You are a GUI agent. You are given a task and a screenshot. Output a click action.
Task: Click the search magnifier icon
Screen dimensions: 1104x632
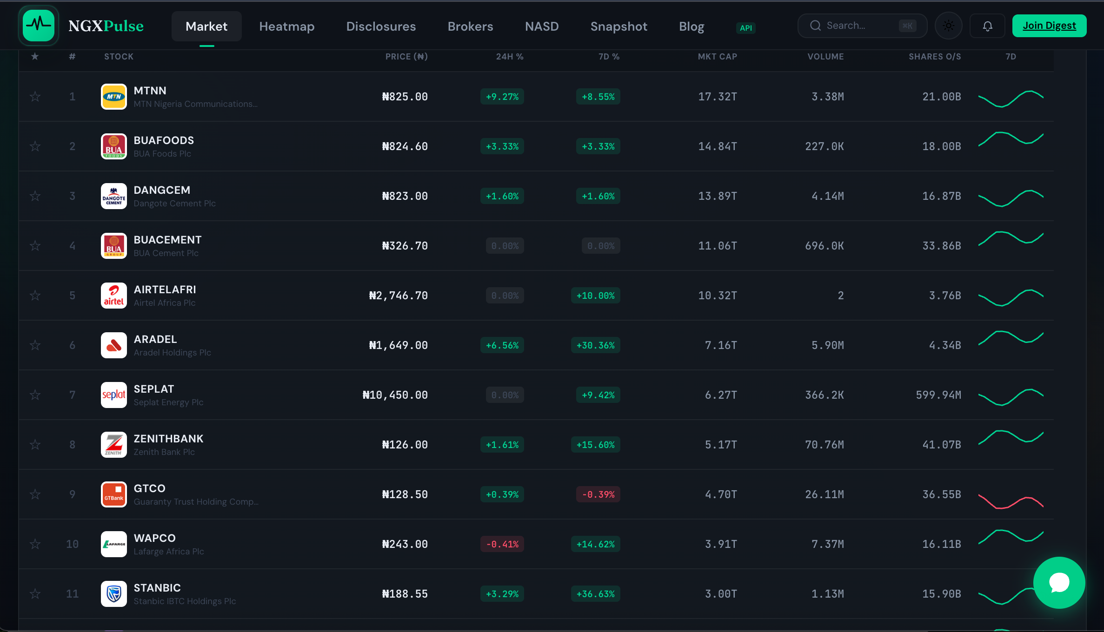point(815,26)
